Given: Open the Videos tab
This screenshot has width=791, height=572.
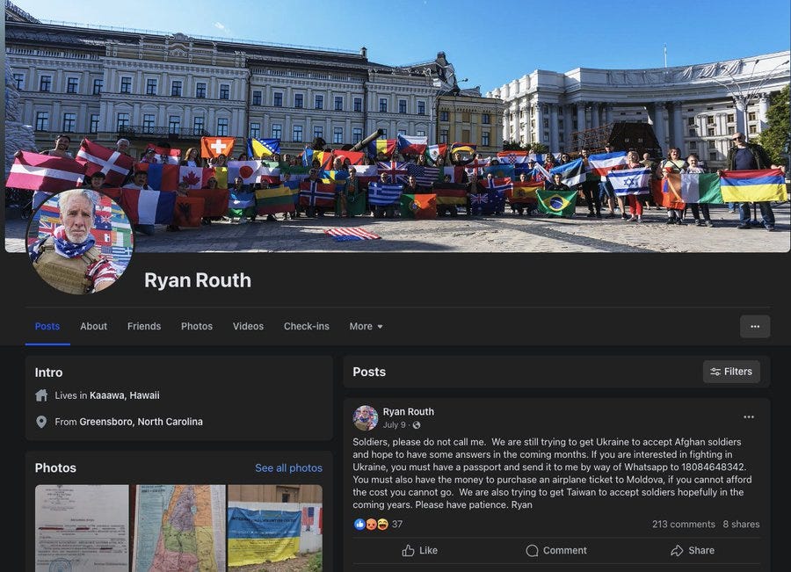Looking at the screenshot, I should pos(248,326).
